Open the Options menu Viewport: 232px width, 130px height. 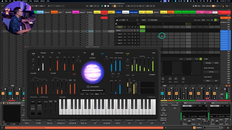[x=43, y=1]
